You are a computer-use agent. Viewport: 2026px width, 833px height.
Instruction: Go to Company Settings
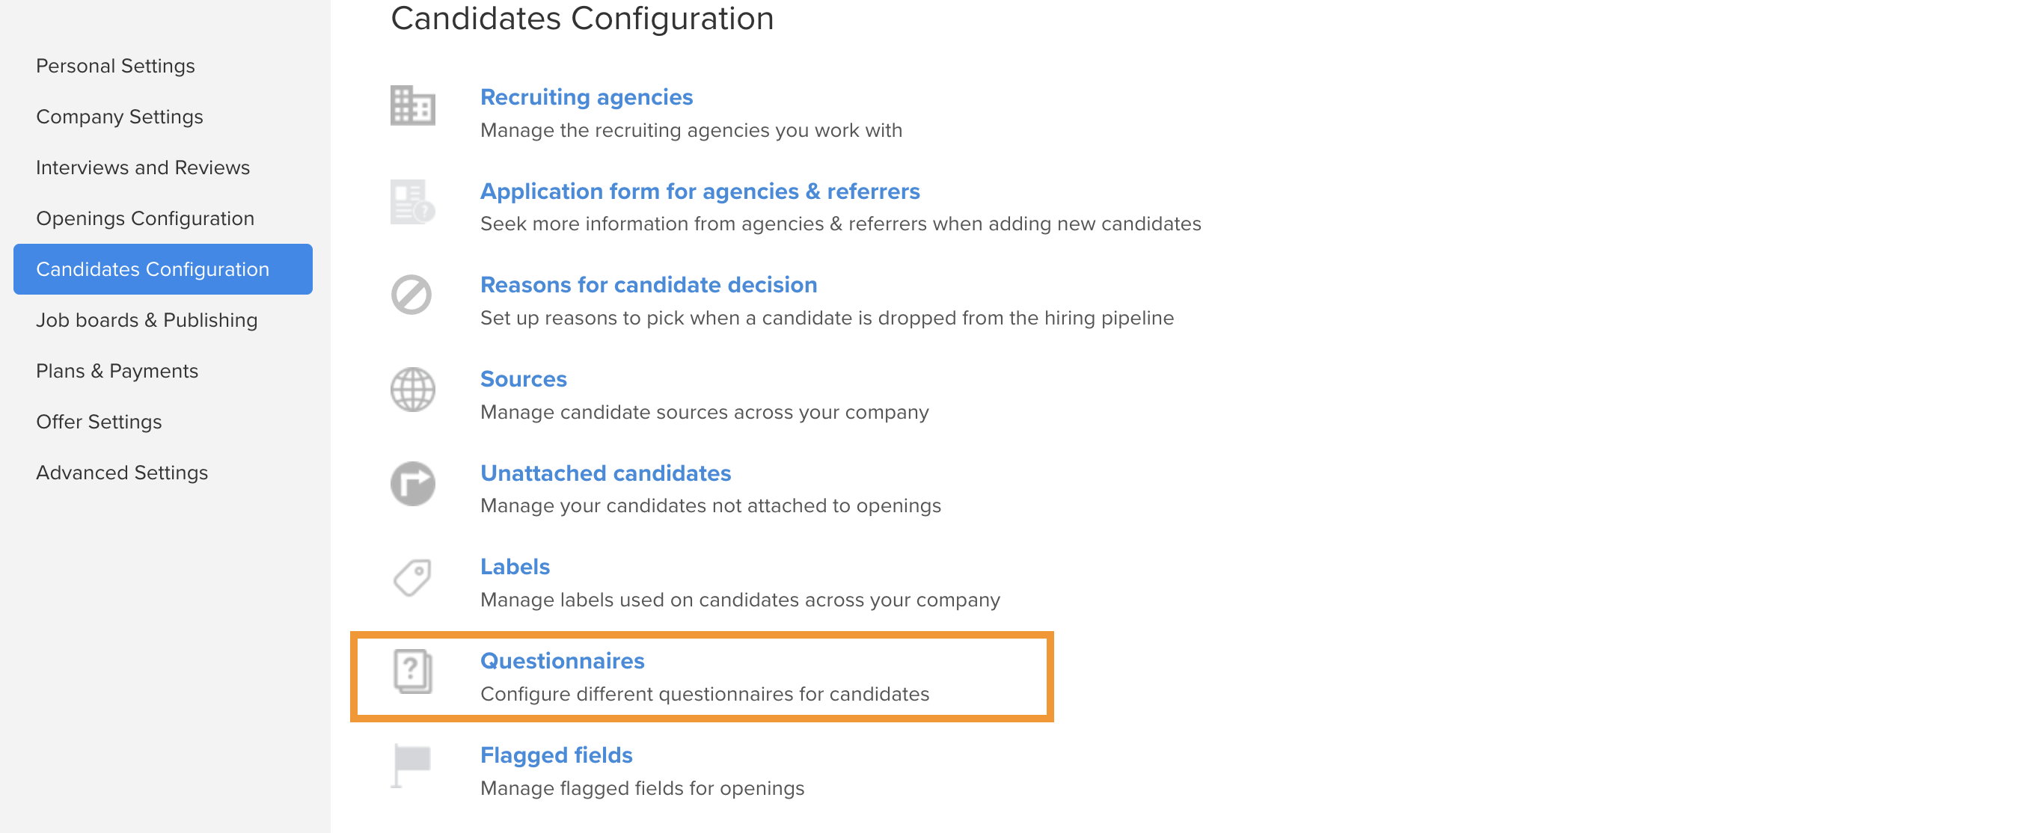point(120,117)
